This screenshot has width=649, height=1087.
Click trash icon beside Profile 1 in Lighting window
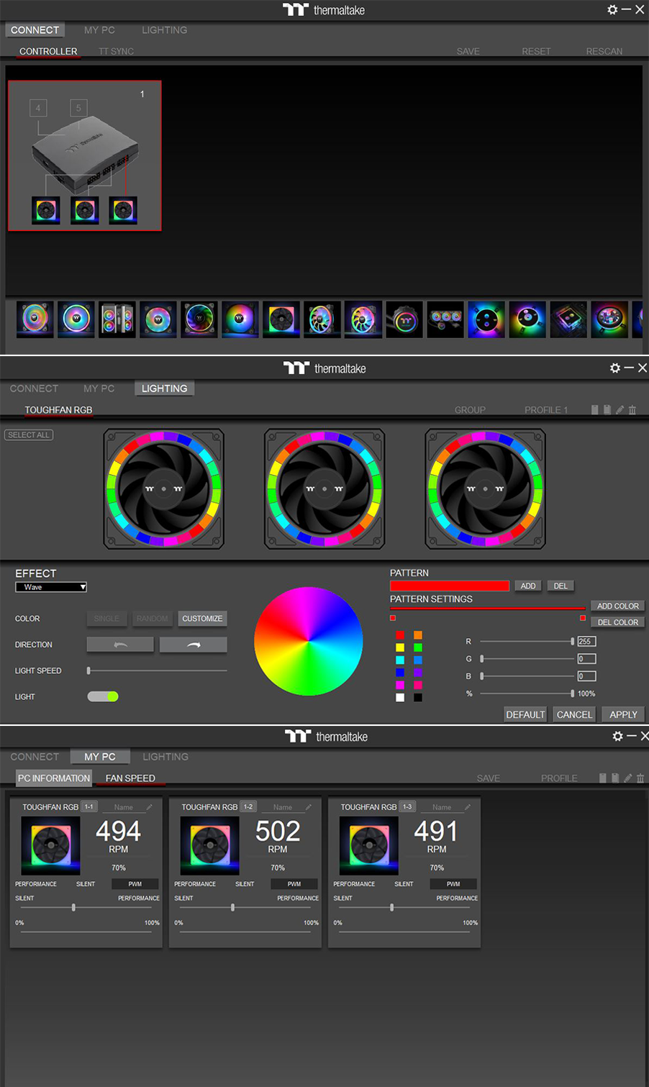tap(632, 409)
